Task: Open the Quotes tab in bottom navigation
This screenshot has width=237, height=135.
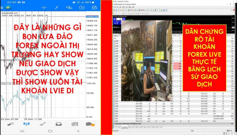Action: pos(11,124)
